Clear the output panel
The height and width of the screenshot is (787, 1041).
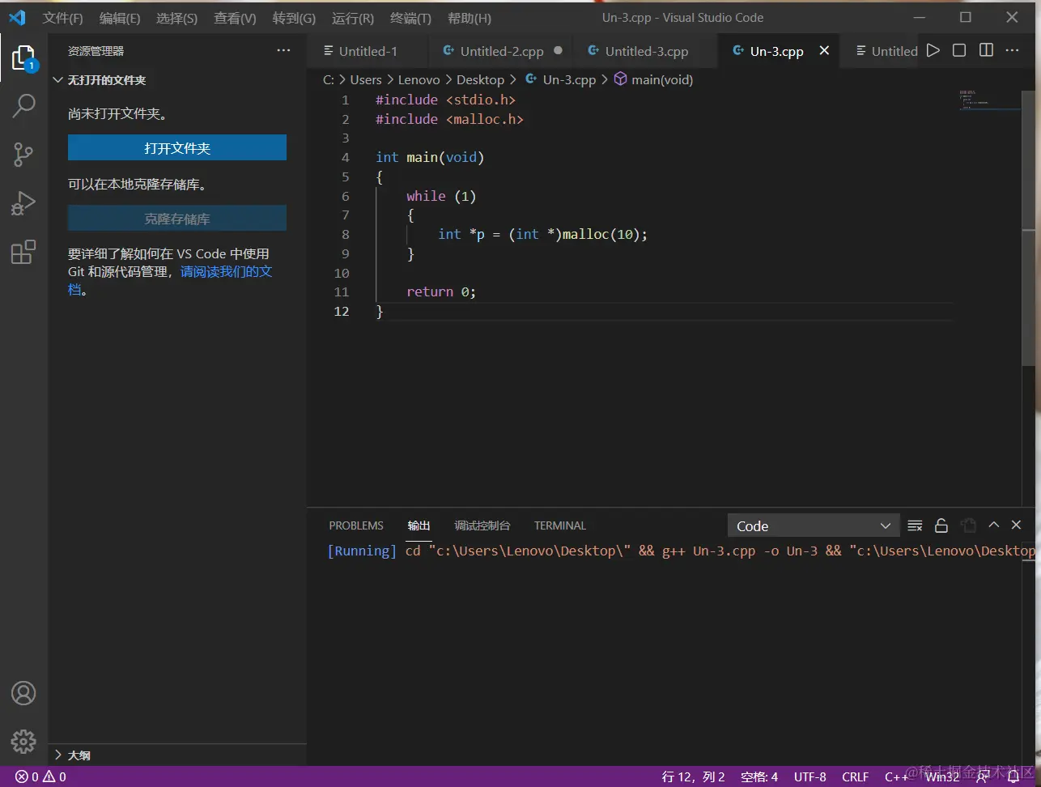(x=915, y=526)
